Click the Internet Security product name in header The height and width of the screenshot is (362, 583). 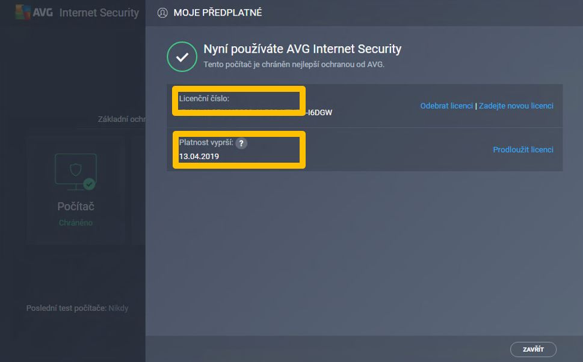coord(99,13)
